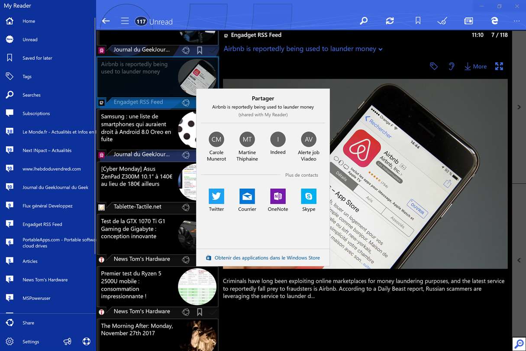Image resolution: width=526 pixels, height=351 pixels.
Task: Open the article in Edge browser
Action: [494, 21]
